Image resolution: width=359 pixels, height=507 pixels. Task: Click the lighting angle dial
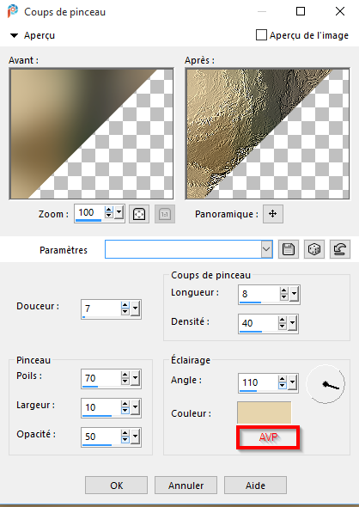(326, 384)
